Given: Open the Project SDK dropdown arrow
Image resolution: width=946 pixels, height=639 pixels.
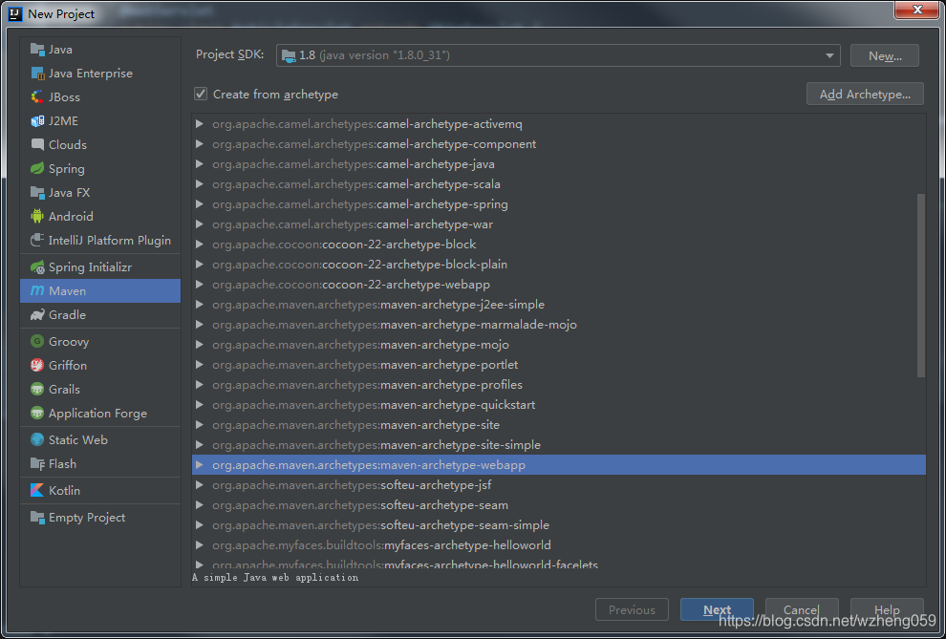Looking at the screenshot, I should pyautogui.click(x=829, y=55).
